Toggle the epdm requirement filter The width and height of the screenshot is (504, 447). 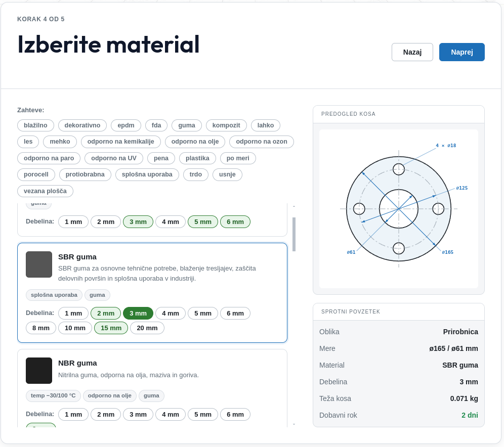coord(126,125)
